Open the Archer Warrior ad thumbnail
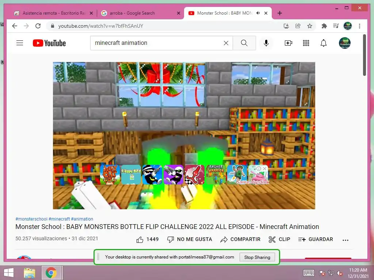This screenshot has height=280, width=374. [215, 175]
